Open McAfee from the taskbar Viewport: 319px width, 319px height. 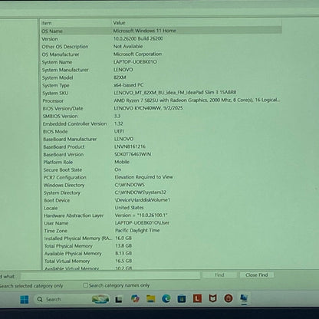212,298
